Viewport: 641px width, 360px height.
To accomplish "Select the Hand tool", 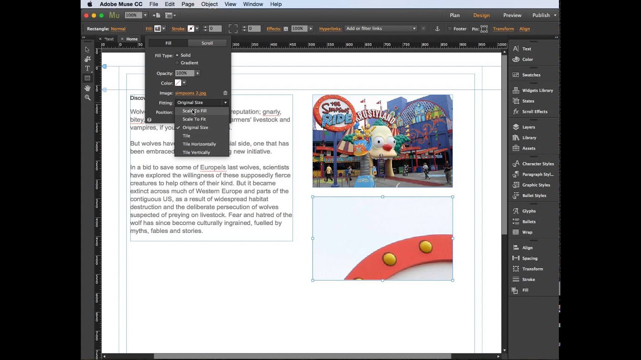I will pos(88,88).
